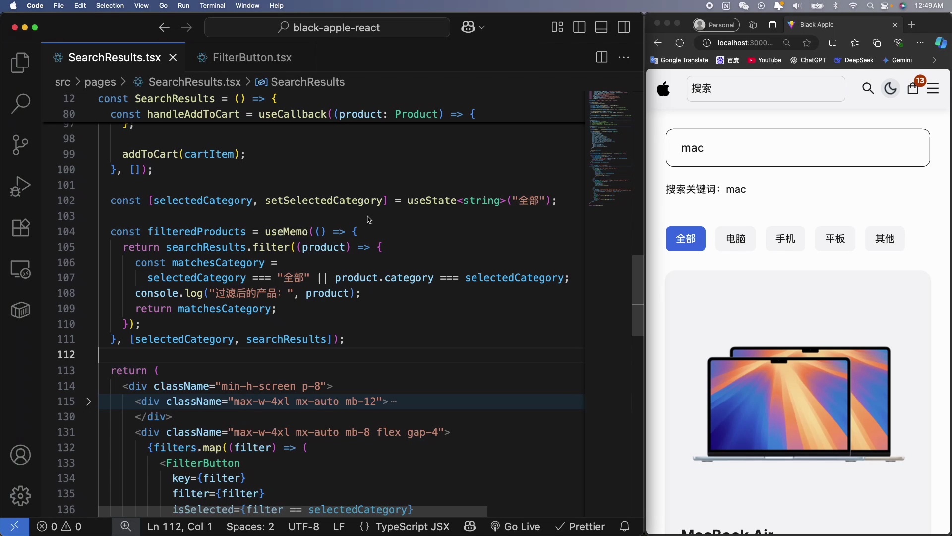Toggle the secondary side bar in VS Code
The width and height of the screenshot is (952, 536).
(624, 27)
